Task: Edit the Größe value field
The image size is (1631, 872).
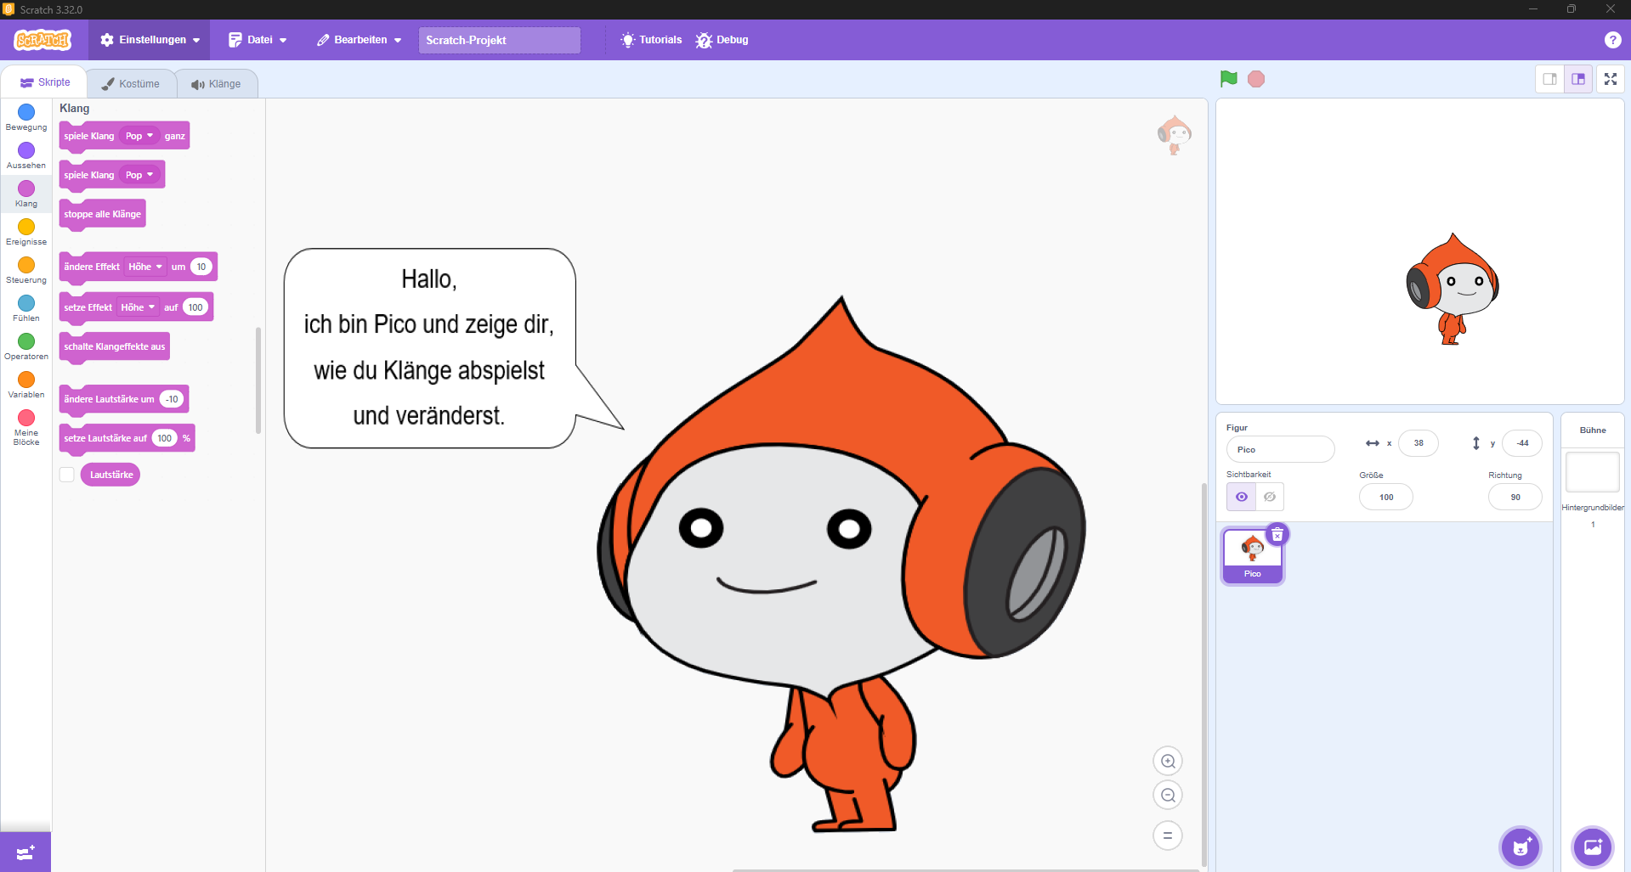Action: pos(1385,497)
